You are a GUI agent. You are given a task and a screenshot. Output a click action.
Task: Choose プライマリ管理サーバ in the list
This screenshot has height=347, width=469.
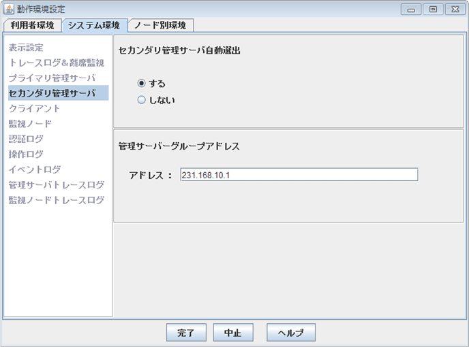tap(52, 78)
